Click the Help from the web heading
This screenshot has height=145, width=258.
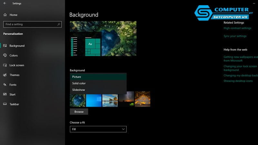235,50
